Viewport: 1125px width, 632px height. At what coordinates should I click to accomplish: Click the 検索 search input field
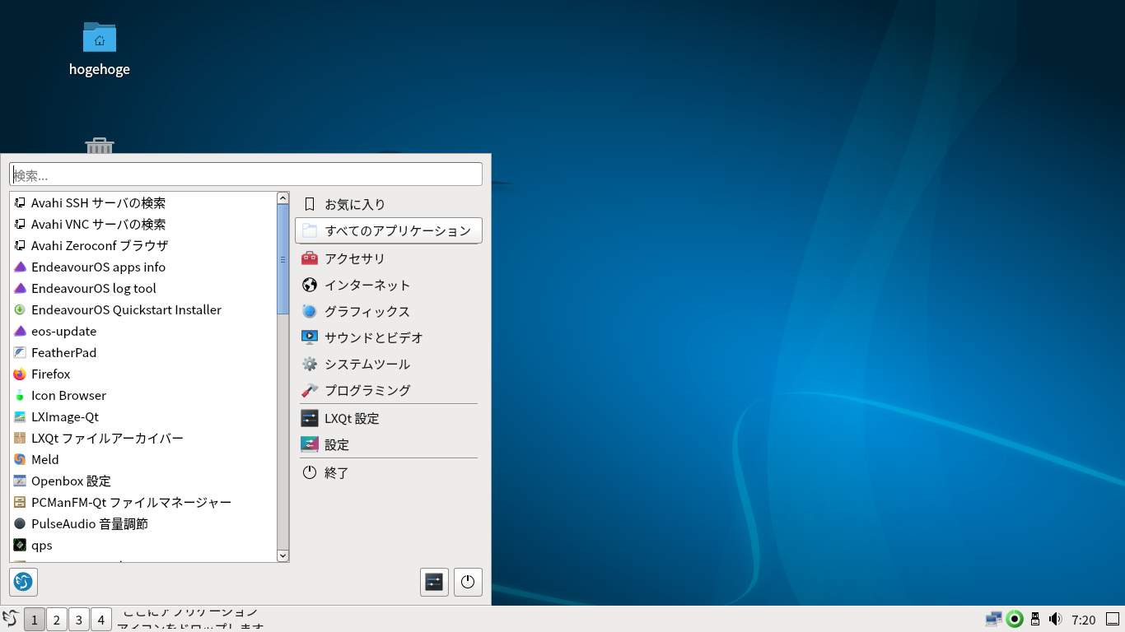click(x=245, y=174)
